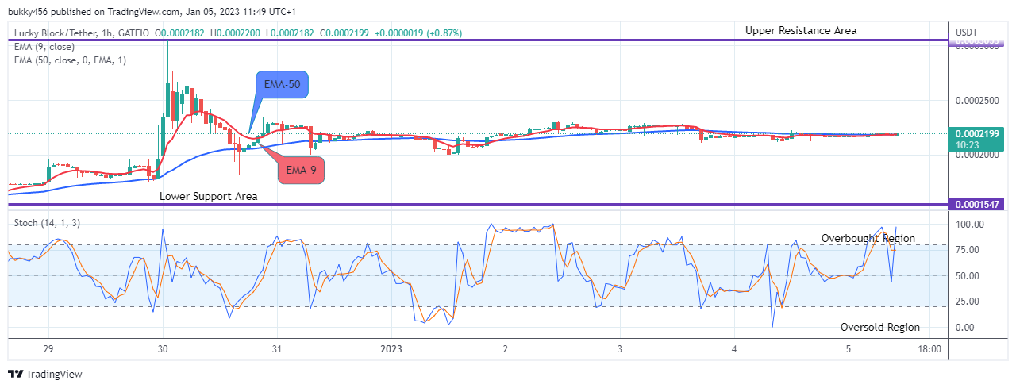This screenshot has width=1016, height=388.
Task: Click the 25.00 stochastic axis value
Action: click(x=968, y=302)
